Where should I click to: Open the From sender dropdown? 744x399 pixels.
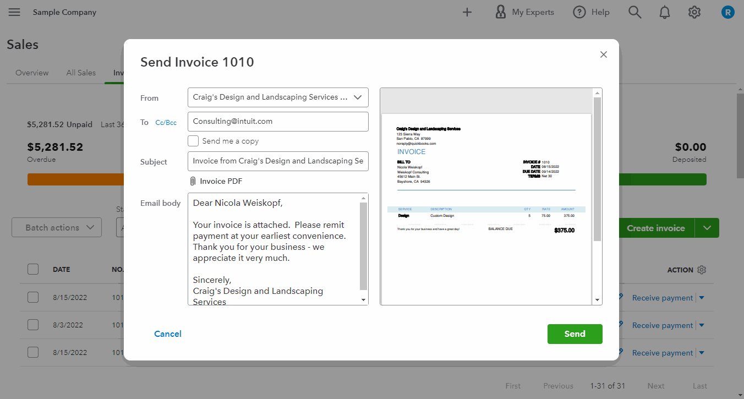278,97
